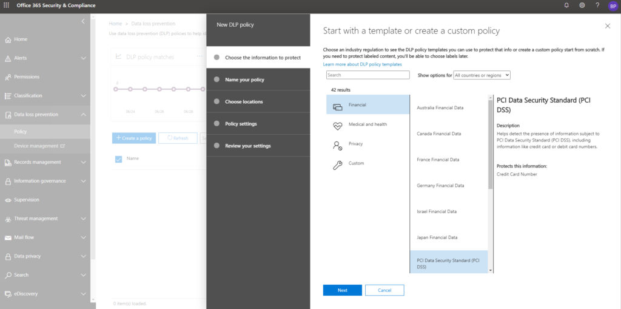
Task: Expand the Threat management chevron
Action: point(83,219)
